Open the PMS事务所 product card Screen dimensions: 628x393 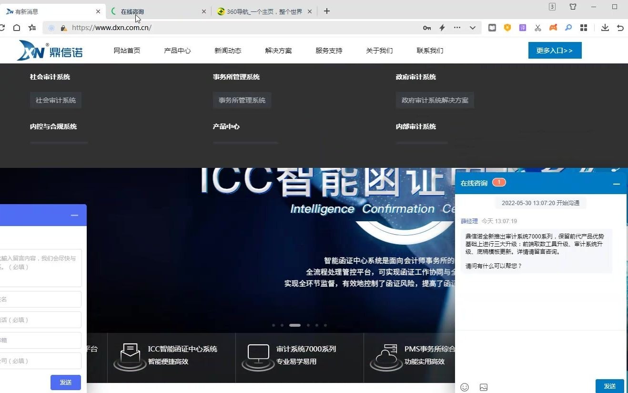click(x=410, y=358)
